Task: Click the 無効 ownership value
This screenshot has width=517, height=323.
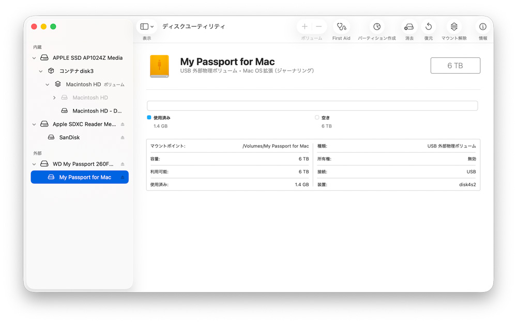Action: [472, 159]
